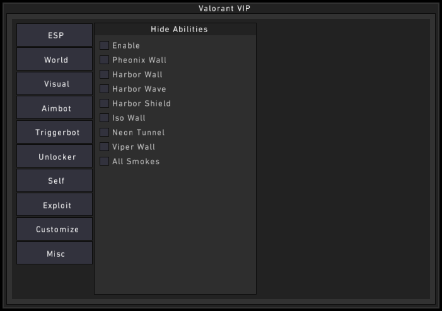Tick the Enable checkbox
Viewport: 442px width, 311px height.
coord(105,45)
